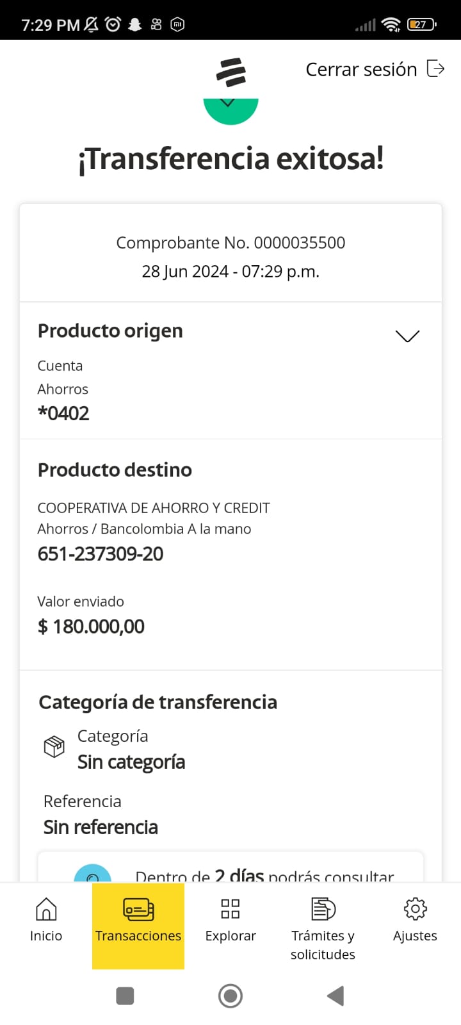Tap the Ajustes gear icon
The width and height of the screenshot is (461, 1025).
coord(415,909)
